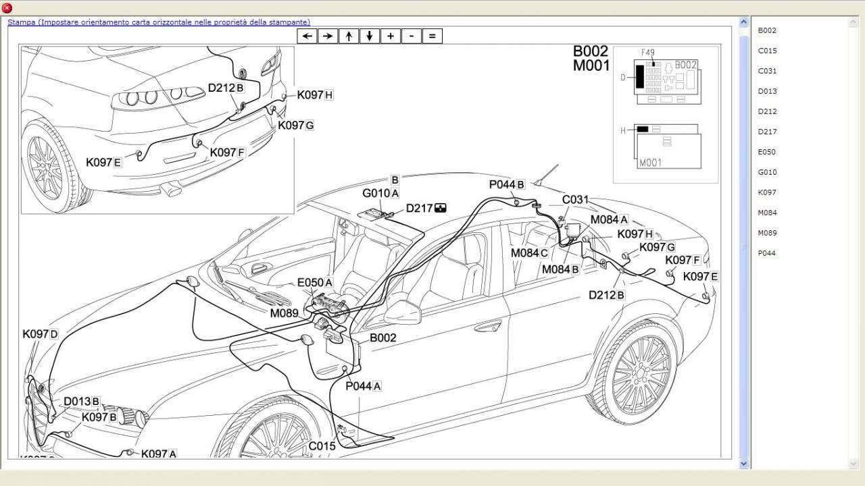The image size is (865, 486).
Task: Reset view with the equals button
Action: [x=432, y=36]
